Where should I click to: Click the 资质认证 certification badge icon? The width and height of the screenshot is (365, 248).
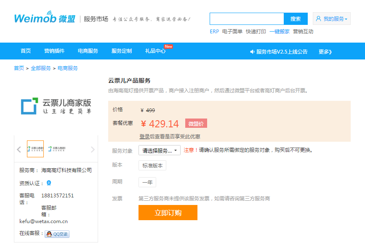pyautogui.click(x=49, y=183)
